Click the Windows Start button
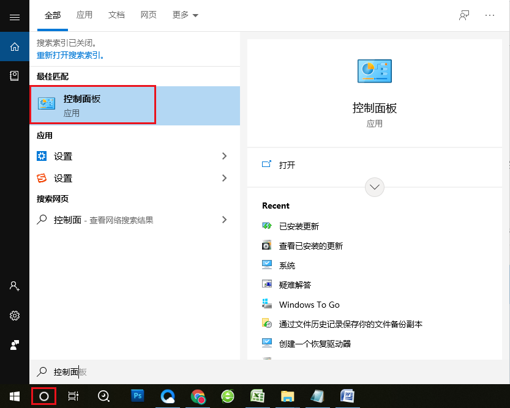The height and width of the screenshot is (408, 510). [15, 396]
